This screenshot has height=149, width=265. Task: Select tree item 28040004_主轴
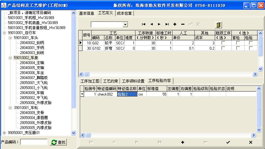[32, 63]
